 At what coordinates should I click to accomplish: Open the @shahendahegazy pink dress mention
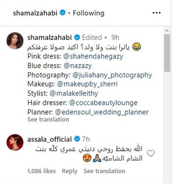(x=93, y=56)
